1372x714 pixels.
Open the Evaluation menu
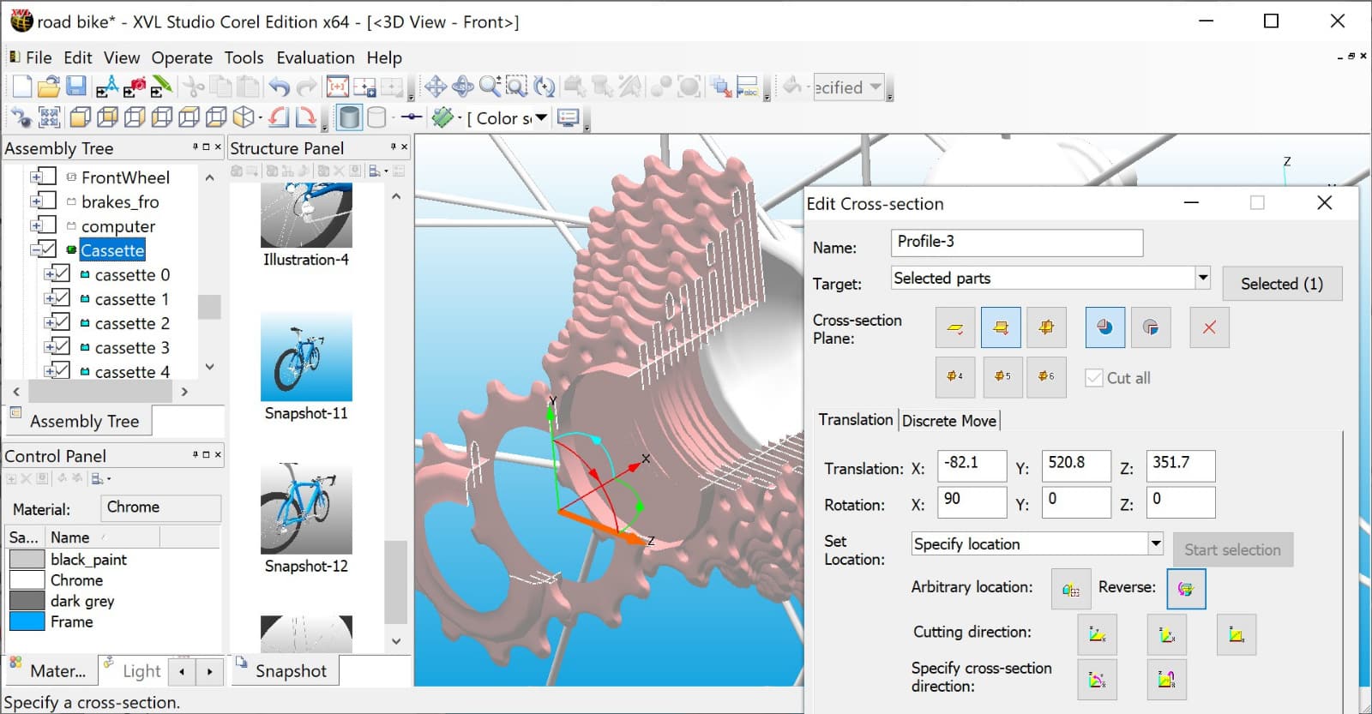315,57
